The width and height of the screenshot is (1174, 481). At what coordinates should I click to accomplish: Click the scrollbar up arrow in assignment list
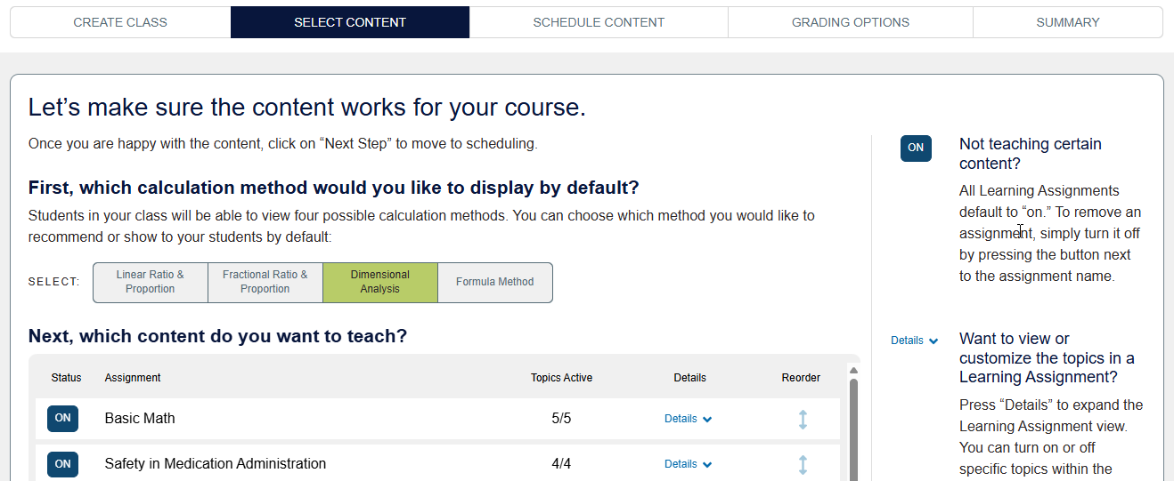click(854, 371)
